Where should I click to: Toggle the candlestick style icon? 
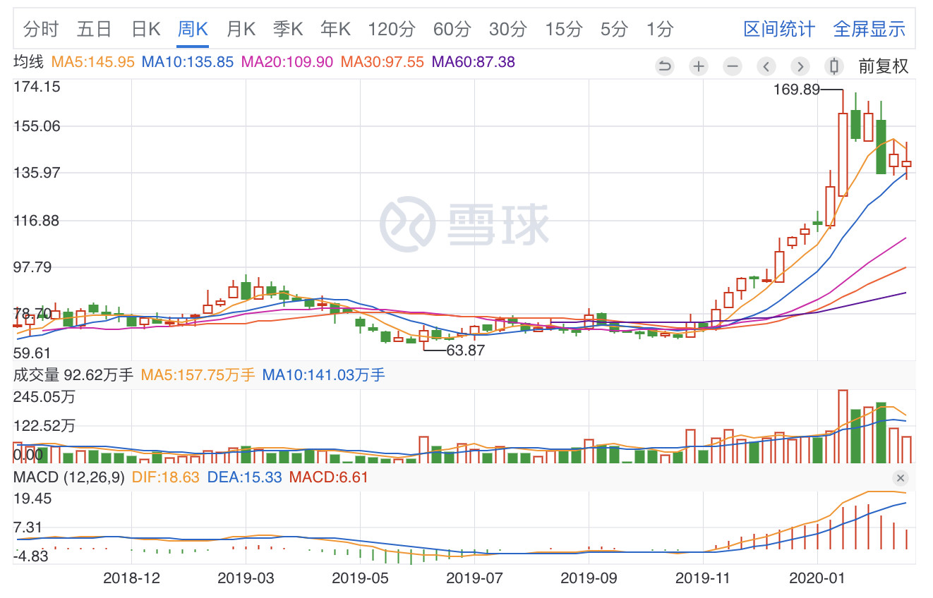[833, 66]
